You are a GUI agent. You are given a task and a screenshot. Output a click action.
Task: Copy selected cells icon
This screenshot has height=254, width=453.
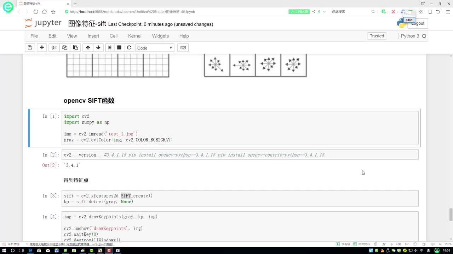[64, 48]
